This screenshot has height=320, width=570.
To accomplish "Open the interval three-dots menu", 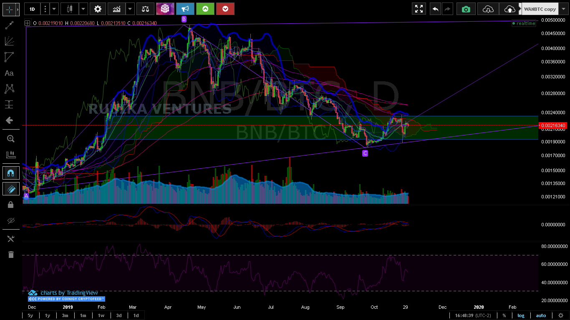I will coord(45,9).
